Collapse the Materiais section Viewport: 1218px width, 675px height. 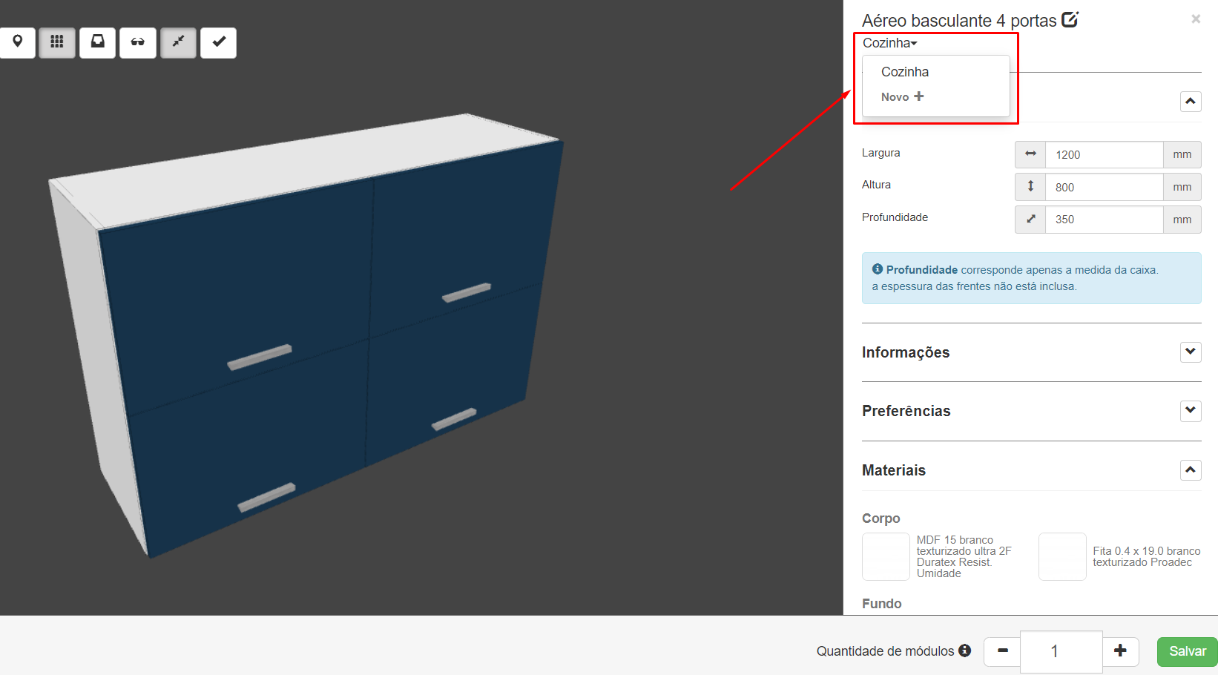click(x=1191, y=470)
